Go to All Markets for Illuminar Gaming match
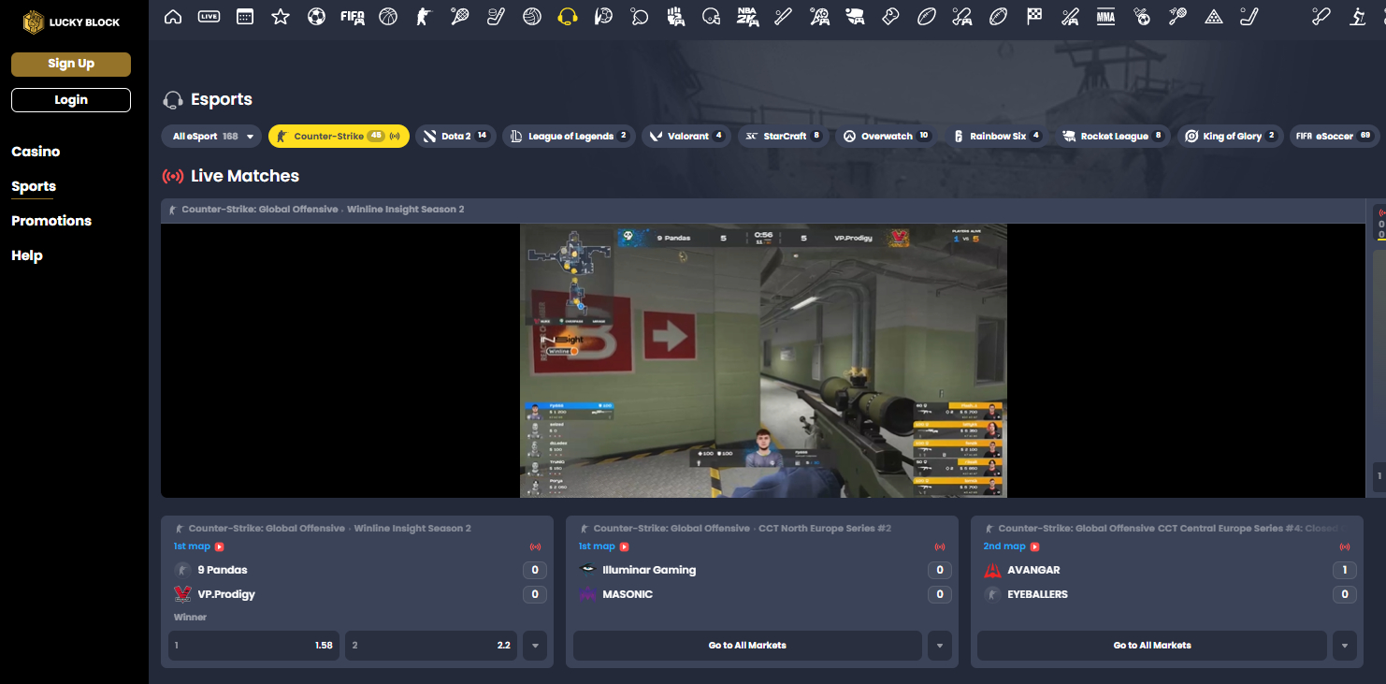The image size is (1386, 684). point(747,646)
